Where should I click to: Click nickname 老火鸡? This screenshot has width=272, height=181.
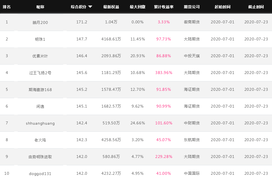[40, 140]
